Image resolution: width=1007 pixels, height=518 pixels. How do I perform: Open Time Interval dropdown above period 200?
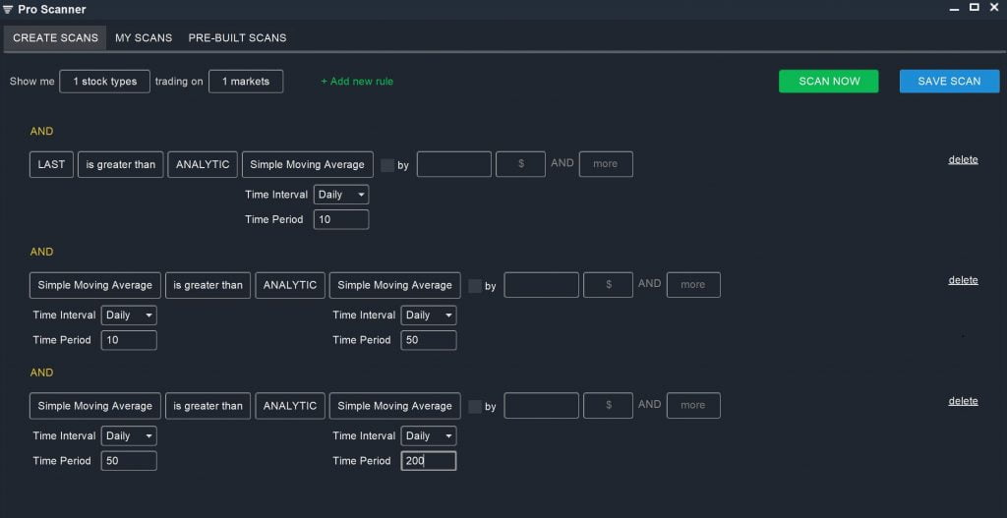(x=429, y=435)
